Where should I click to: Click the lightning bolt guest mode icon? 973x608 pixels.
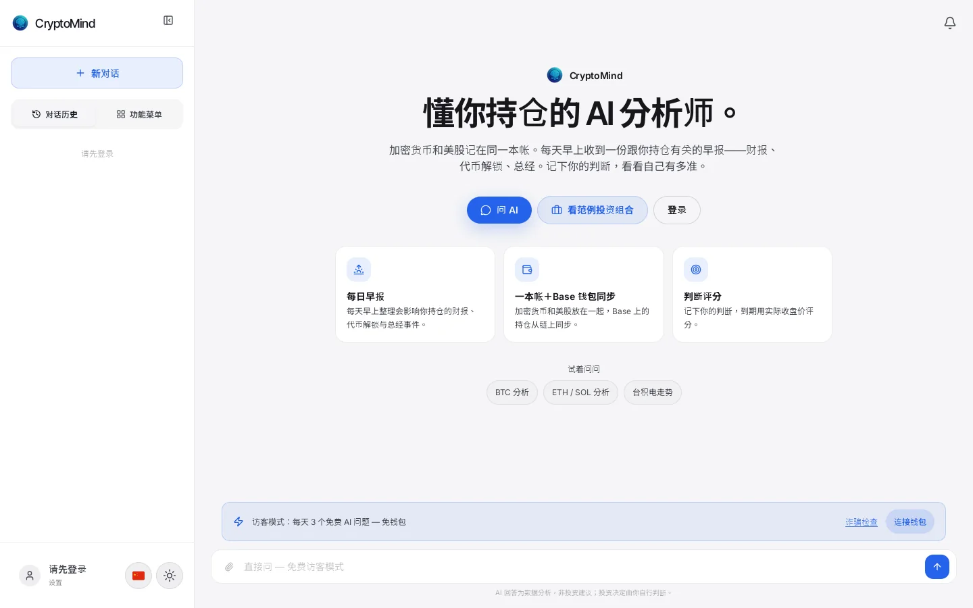tap(239, 522)
